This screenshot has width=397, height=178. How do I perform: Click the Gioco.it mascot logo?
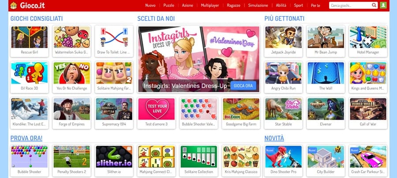[13, 5]
